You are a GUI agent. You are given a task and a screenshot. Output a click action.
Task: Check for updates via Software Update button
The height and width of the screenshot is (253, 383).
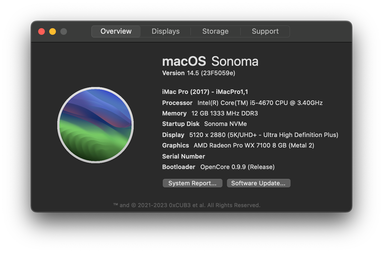point(258,183)
